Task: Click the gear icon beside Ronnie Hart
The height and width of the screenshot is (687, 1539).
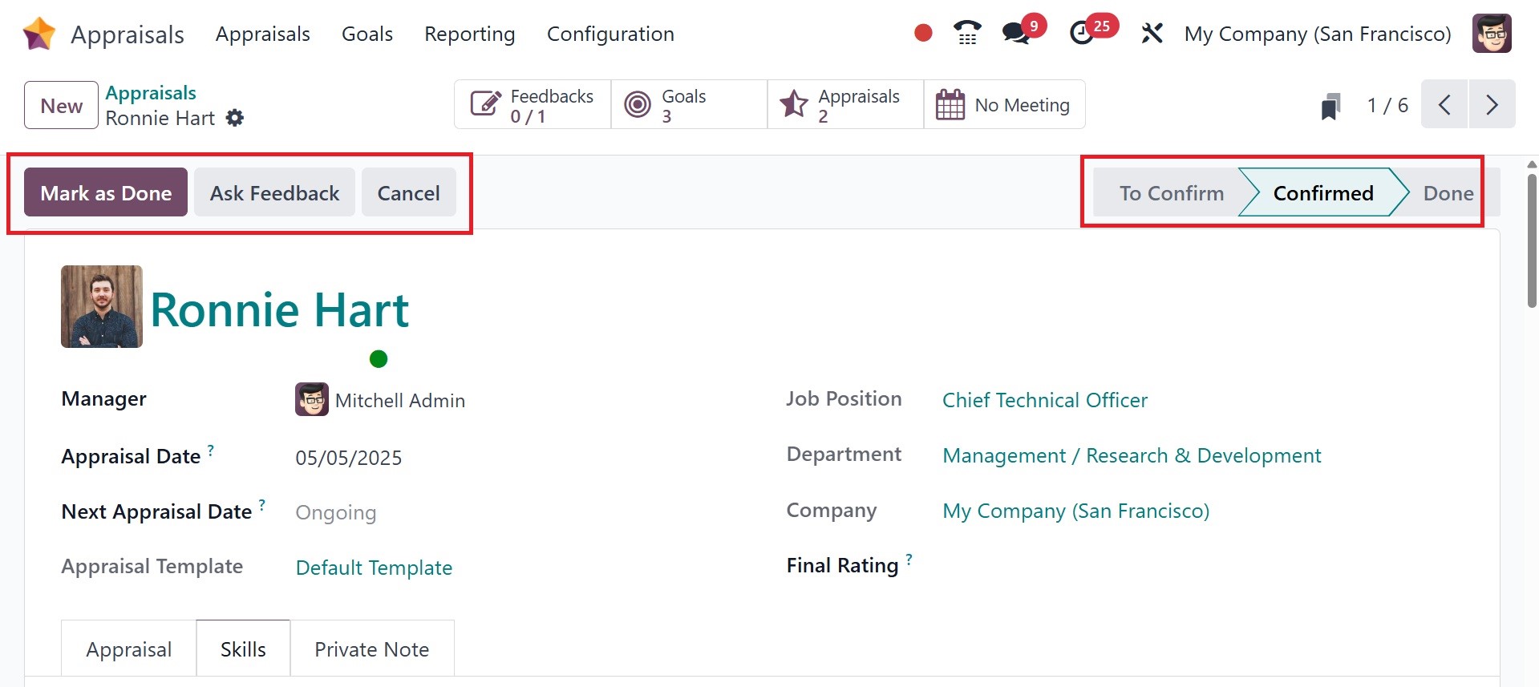Action: click(235, 119)
